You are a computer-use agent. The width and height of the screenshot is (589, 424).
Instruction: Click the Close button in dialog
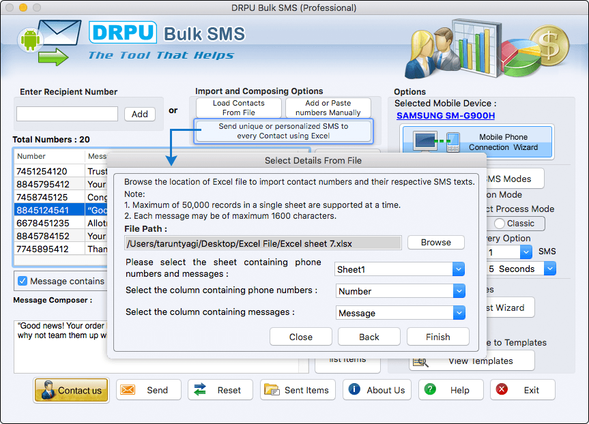point(301,337)
